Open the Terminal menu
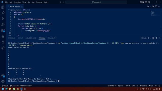The width and height of the screenshot is (162, 91). (39, 2)
